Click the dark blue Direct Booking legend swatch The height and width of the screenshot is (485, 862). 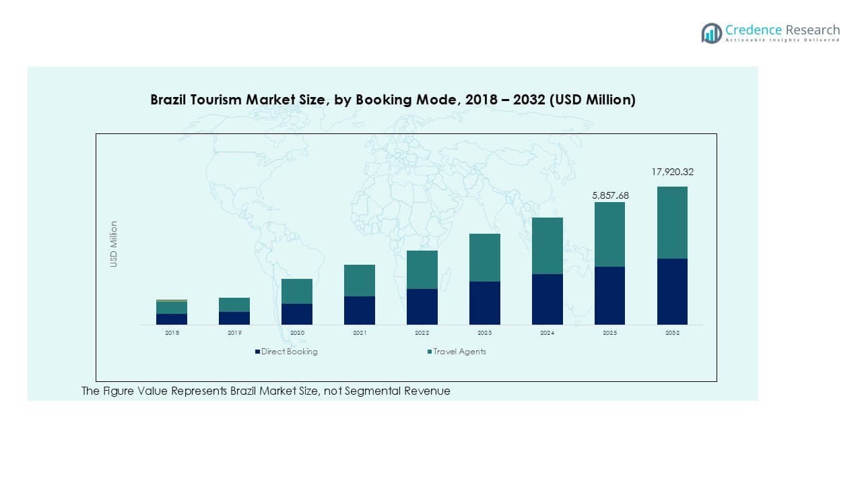click(x=257, y=352)
